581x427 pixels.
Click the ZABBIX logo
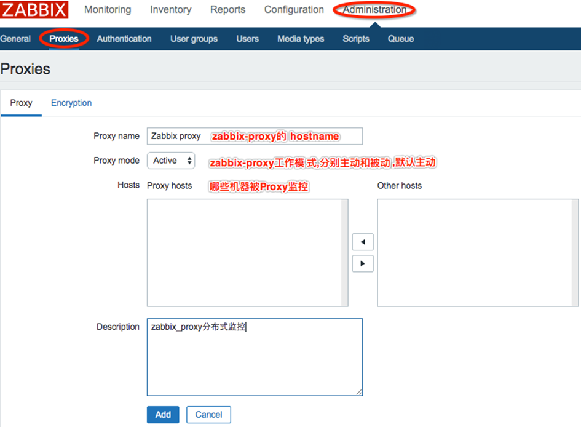[34, 9]
